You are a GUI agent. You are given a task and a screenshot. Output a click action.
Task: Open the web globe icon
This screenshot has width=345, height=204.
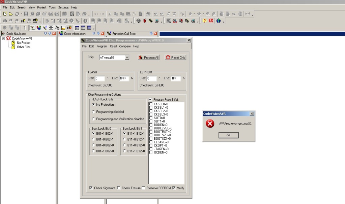click(x=219, y=21)
